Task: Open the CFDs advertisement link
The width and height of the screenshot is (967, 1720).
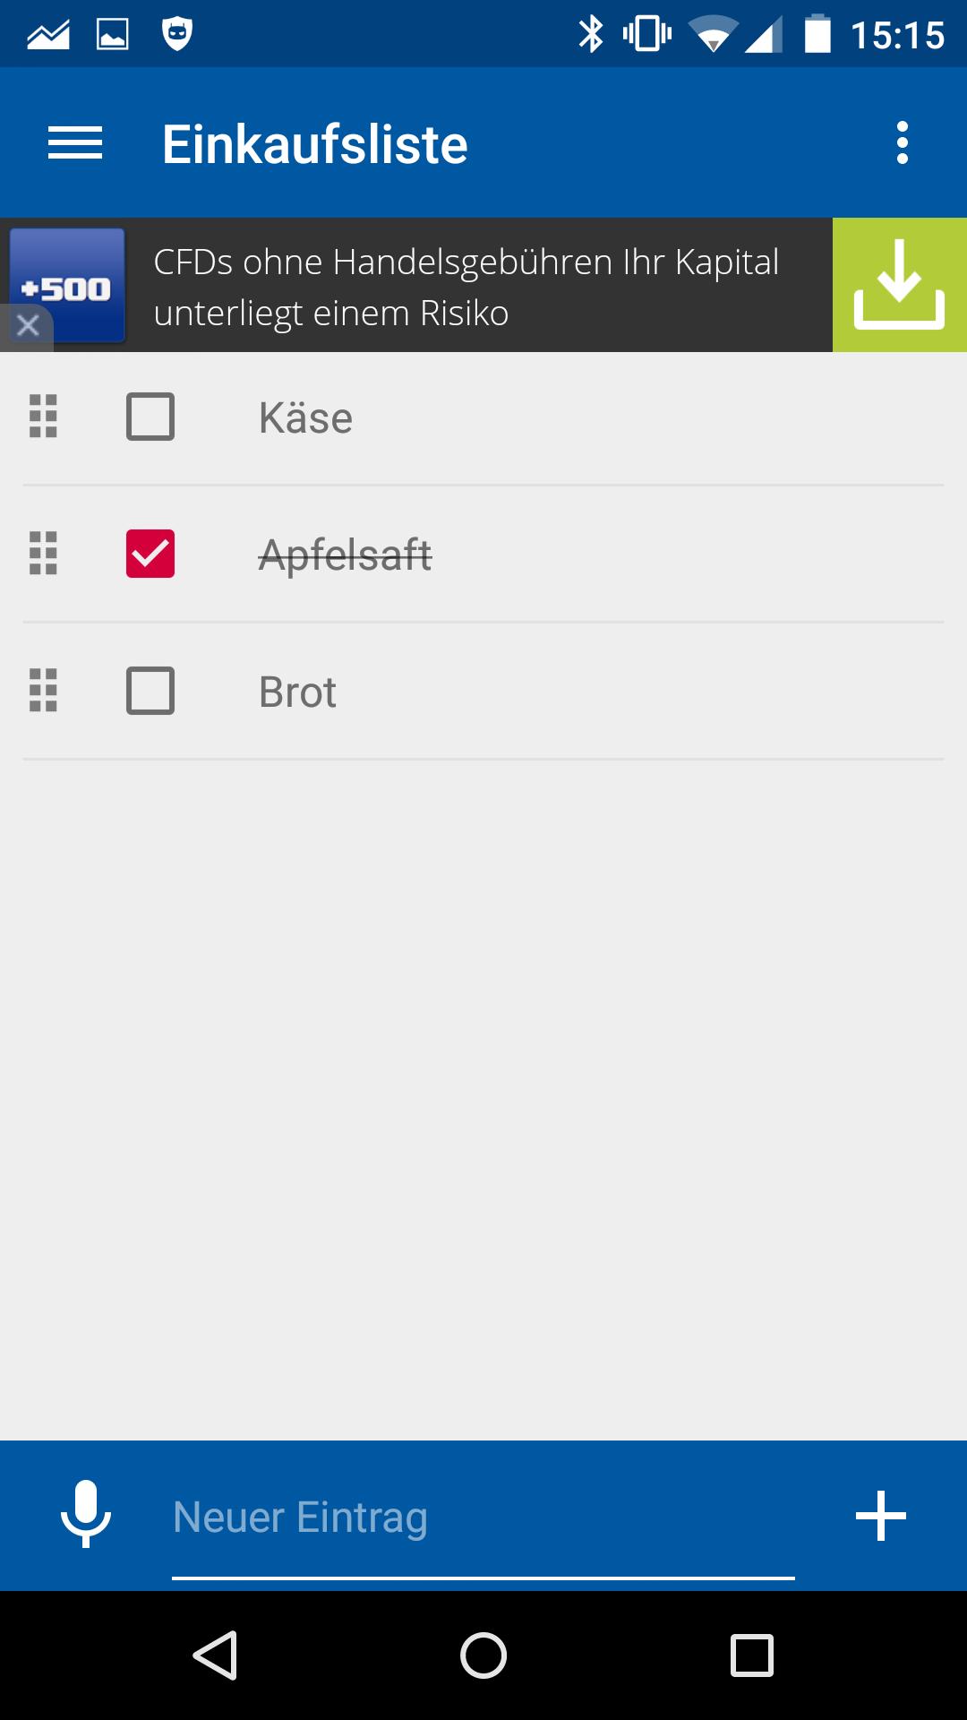Action: (469, 284)
